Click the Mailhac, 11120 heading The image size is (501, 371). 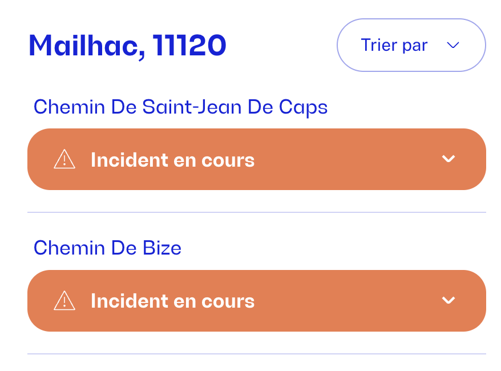127,46
